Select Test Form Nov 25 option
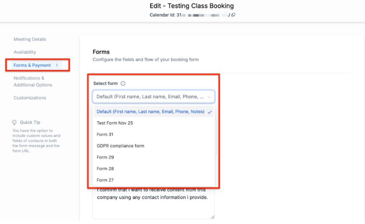The height and width of the screenshot is (224, 365). pyautogui.click(x=115, y=123)
